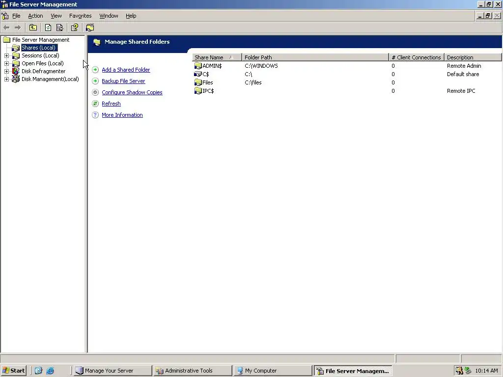Open the File menu
The width and height of the screenshot is (503, 377).
16,16
